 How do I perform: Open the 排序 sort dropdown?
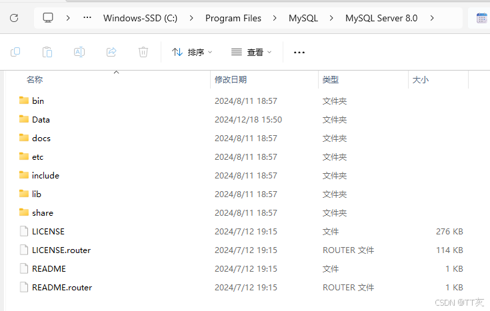(x=192, y=52)
